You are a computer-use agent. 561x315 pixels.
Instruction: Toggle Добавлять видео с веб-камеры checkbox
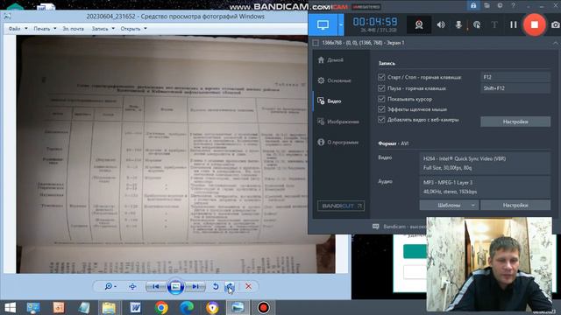(x=381, y=120)
